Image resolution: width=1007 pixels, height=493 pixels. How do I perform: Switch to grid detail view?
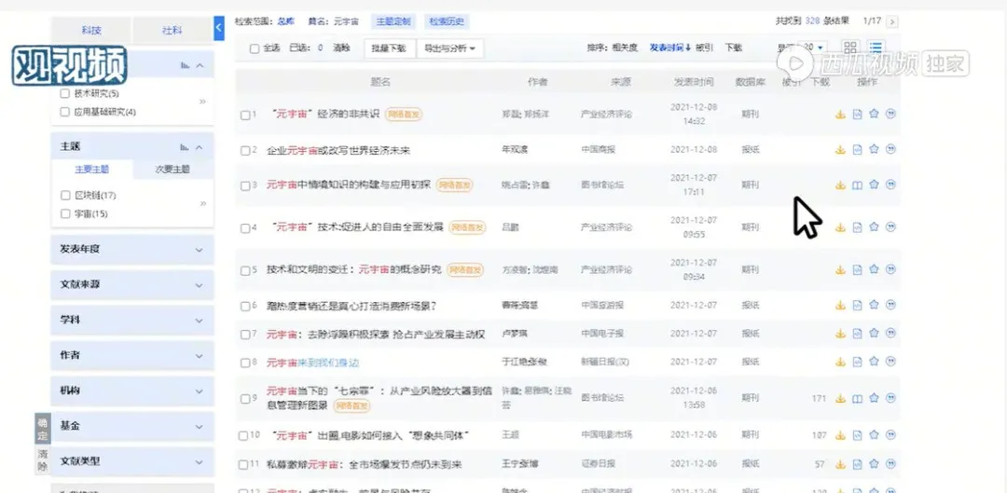tap(850, 48)
